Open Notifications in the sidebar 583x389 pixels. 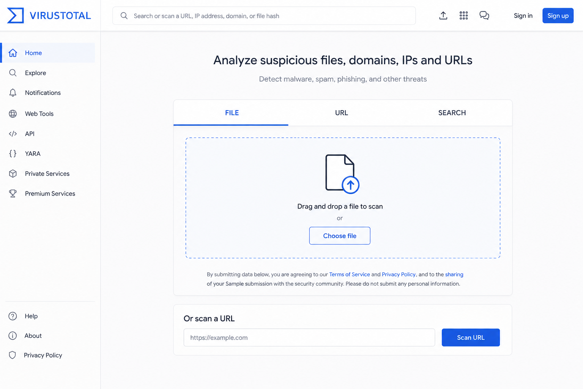pos(48,93)
